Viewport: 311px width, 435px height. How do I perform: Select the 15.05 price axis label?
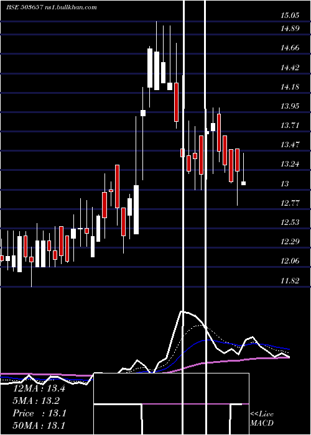tap(290, 16)
